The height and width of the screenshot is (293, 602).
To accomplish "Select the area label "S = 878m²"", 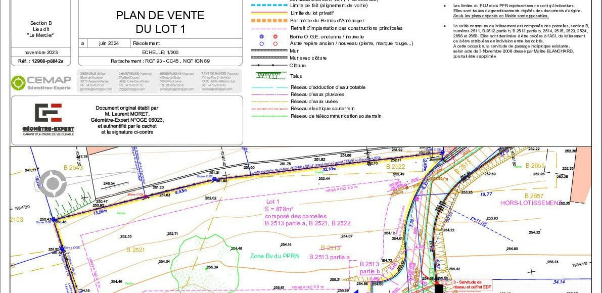I will point(280,209).
